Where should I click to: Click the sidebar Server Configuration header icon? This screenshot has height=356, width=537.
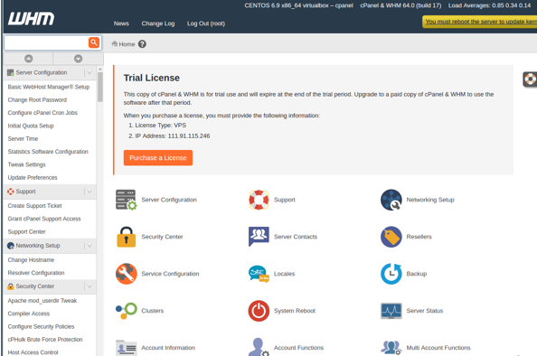tap(11, 72)
